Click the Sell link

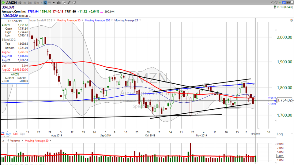[x=15, y=134]
